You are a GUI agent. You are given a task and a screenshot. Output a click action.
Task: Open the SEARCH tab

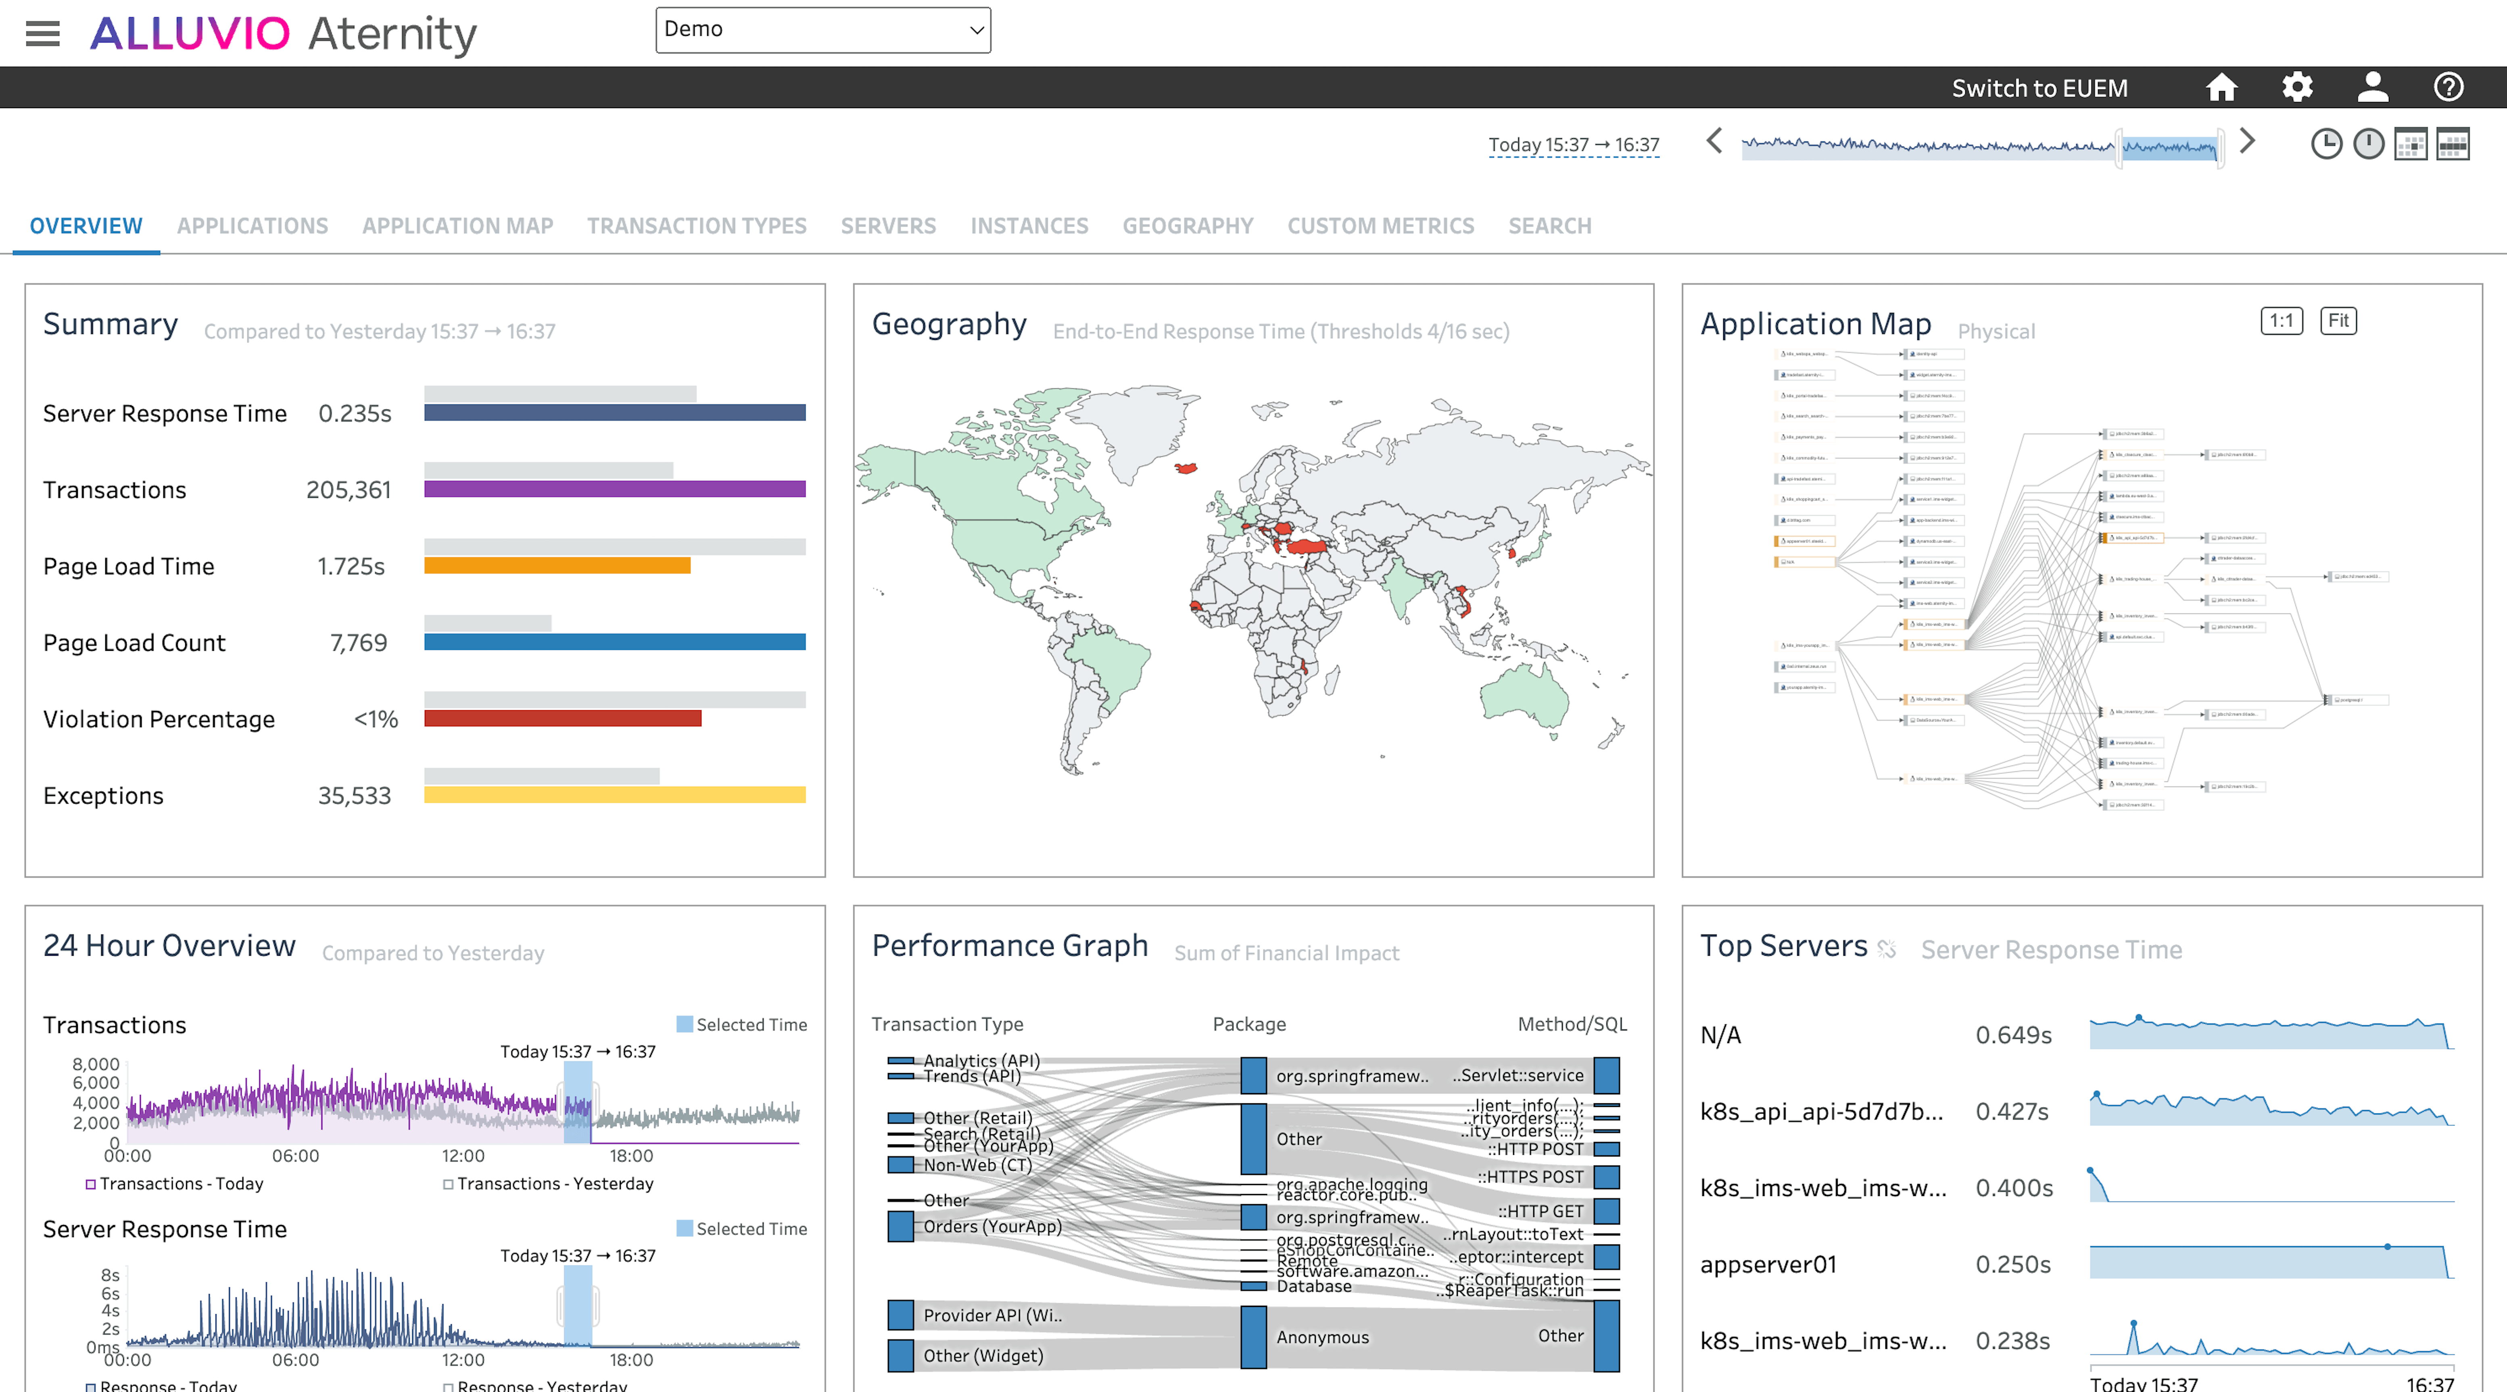point(1550,226)
